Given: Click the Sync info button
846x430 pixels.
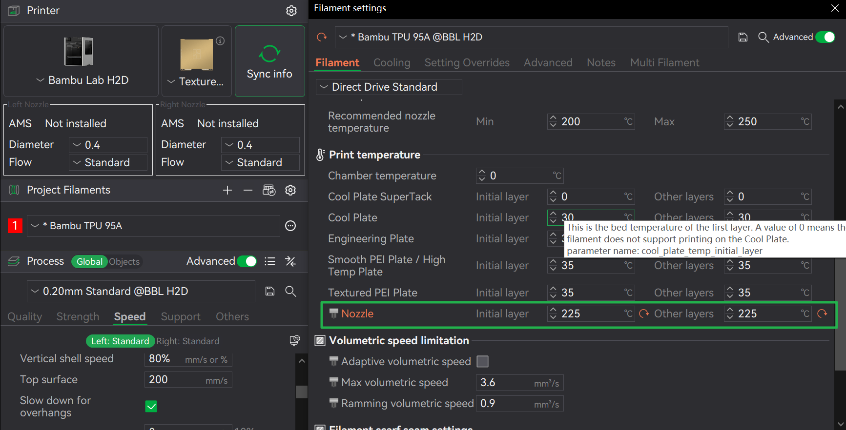Looking at the screenshot, I should pyautogui.click(x=269, y=61).
